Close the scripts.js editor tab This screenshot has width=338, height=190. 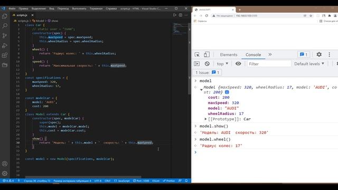(32, 15)
